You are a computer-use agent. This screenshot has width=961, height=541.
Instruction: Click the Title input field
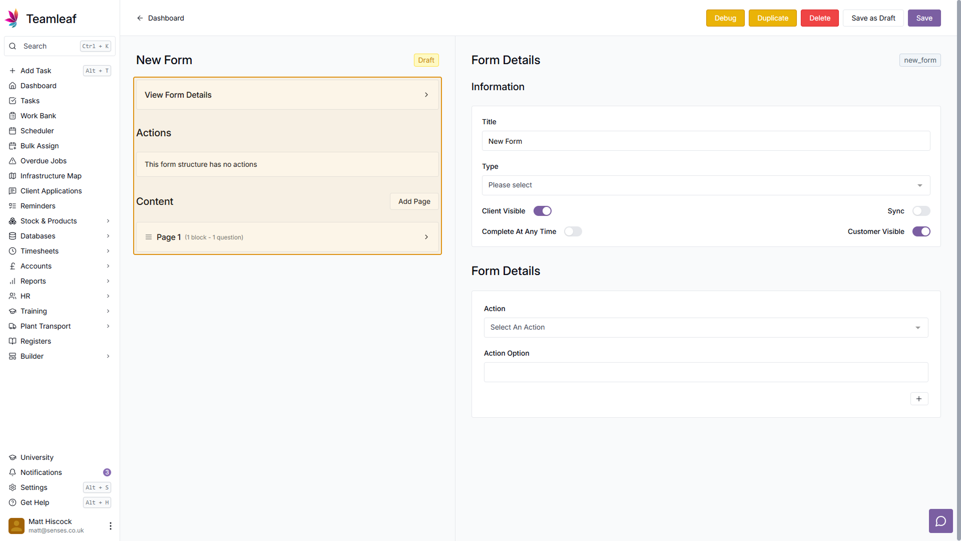(x=706, y=141)
